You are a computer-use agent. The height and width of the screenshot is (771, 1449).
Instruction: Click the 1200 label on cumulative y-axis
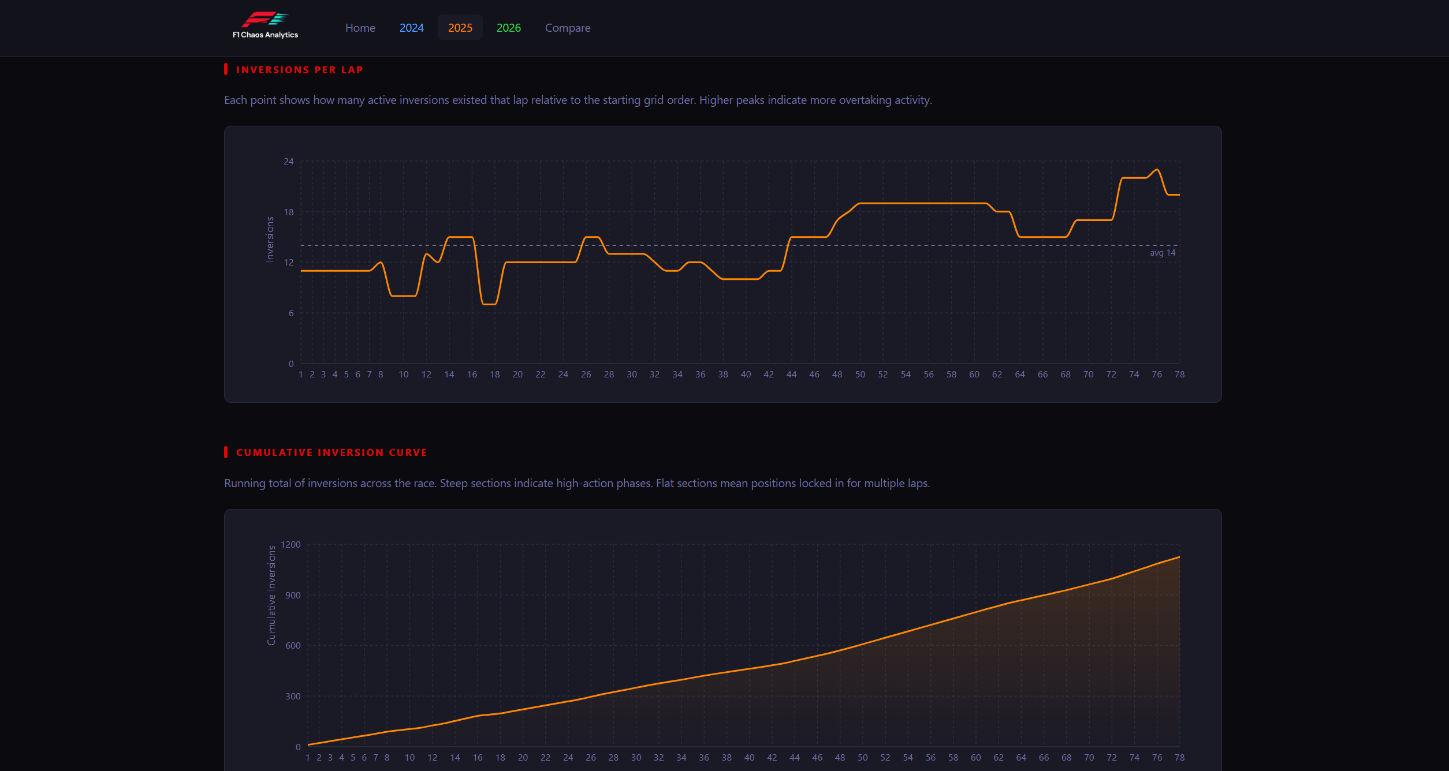[290, 545]
